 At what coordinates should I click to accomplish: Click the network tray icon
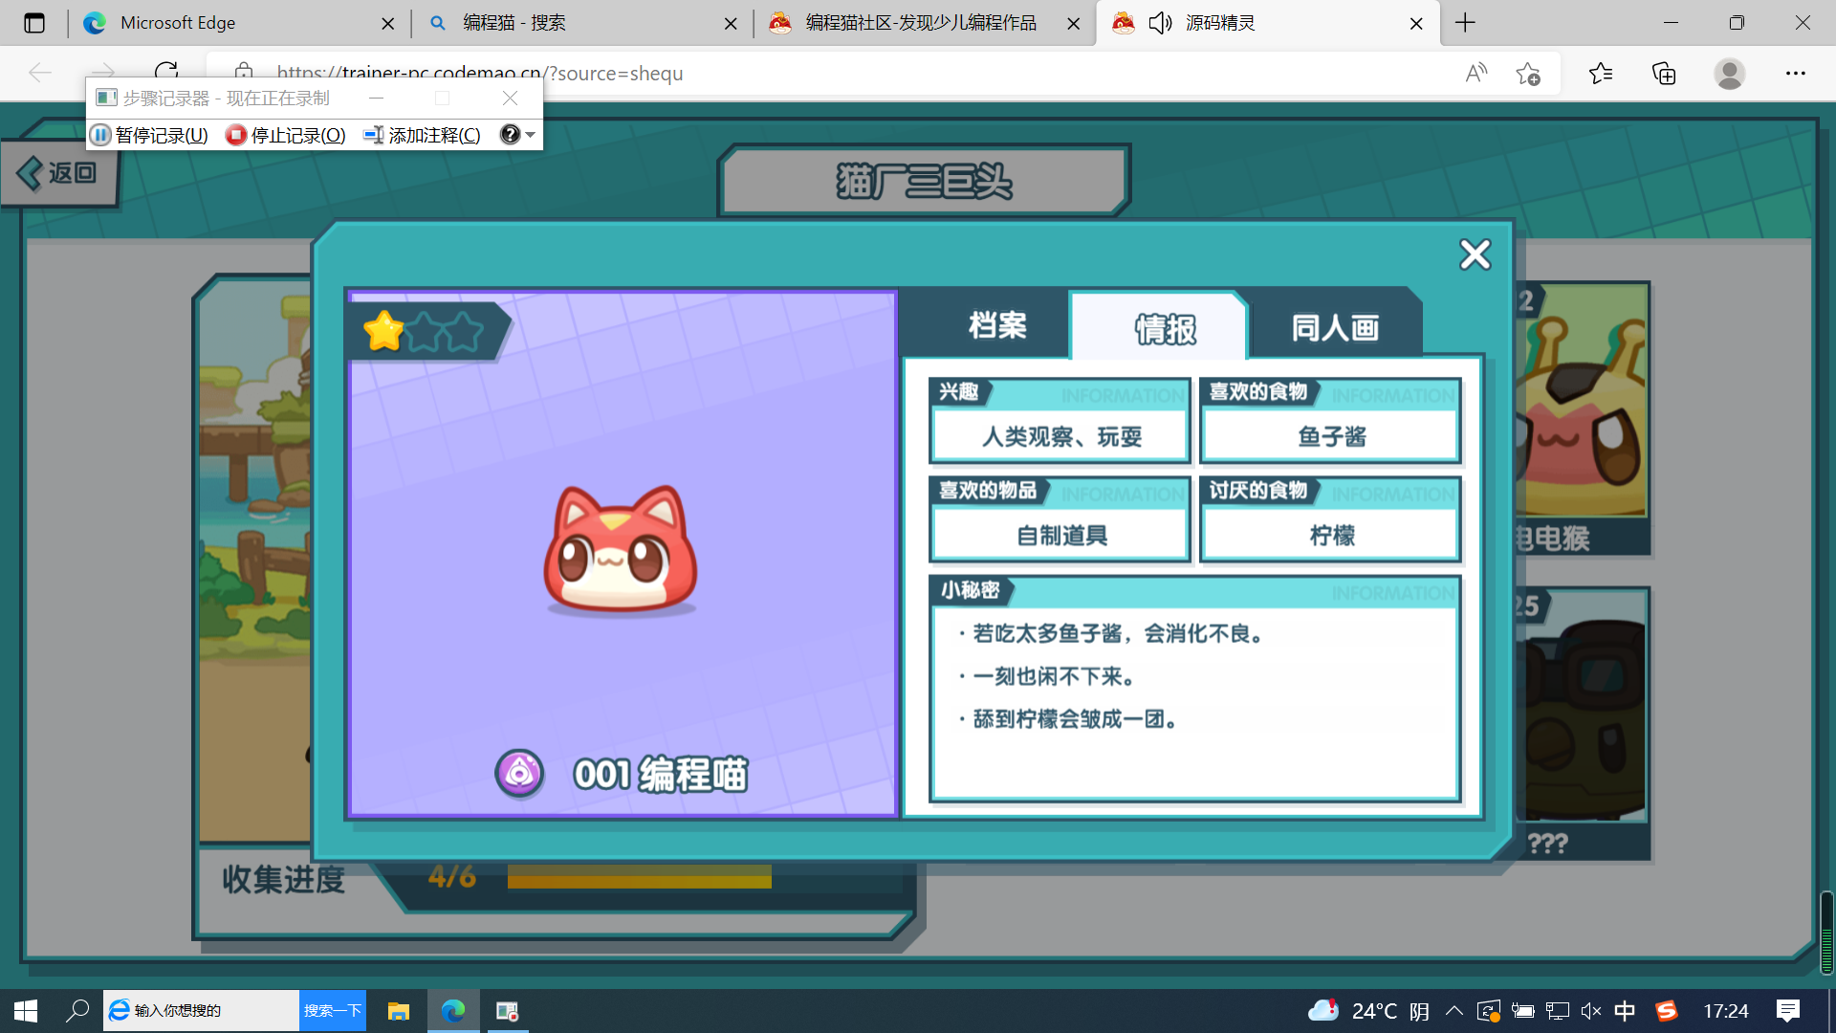(x=1558, y=1011)
